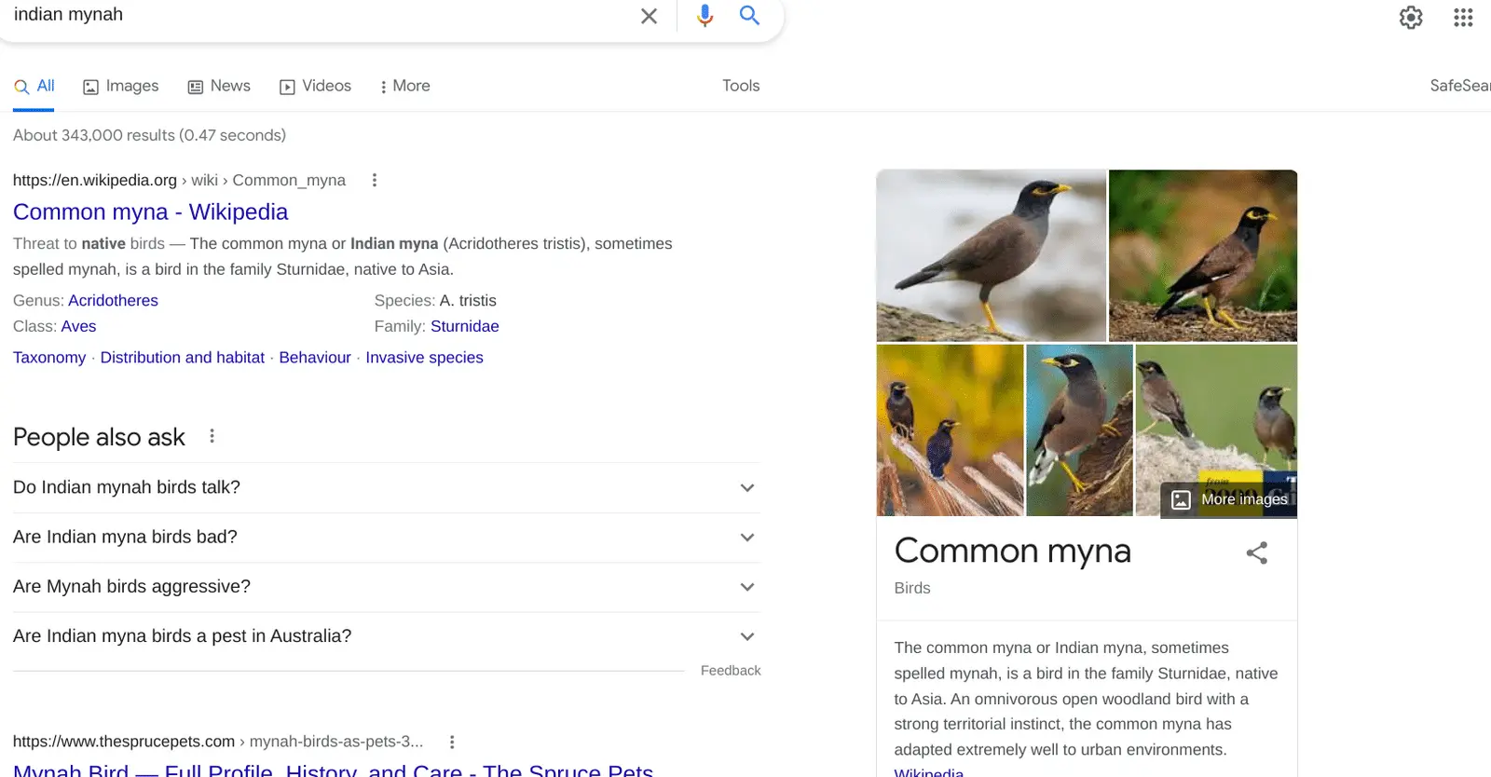This screenshot has width=1491, height=777.
Task: Share the Common myna knowledge panel
Action: point(1256,552)
